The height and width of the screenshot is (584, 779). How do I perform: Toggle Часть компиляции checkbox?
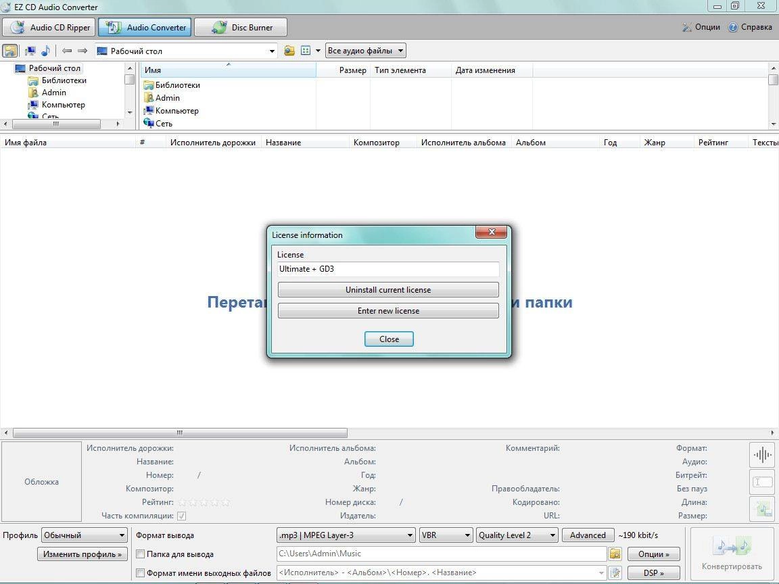coord(182,516)
